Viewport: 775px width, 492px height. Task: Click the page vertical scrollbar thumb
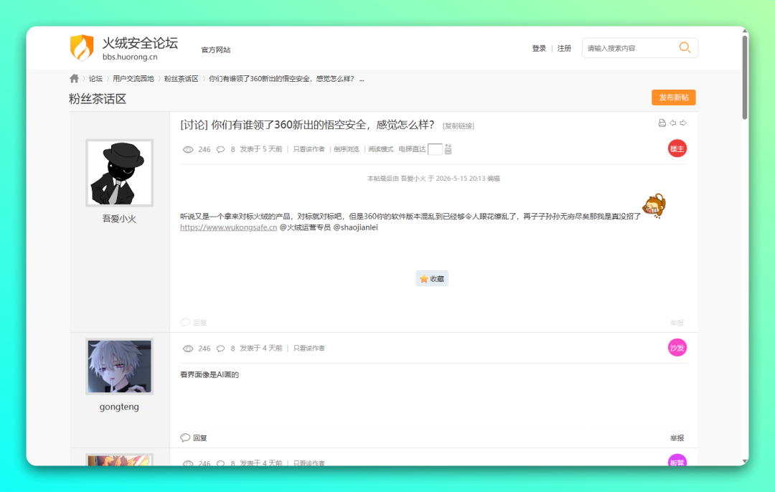[x=744, y=77]
